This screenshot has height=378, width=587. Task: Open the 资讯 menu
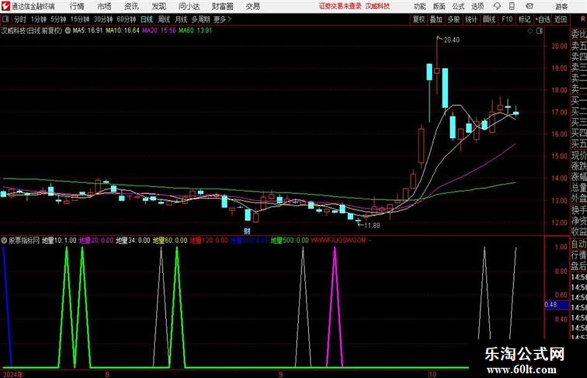click(x=131, y=6)
